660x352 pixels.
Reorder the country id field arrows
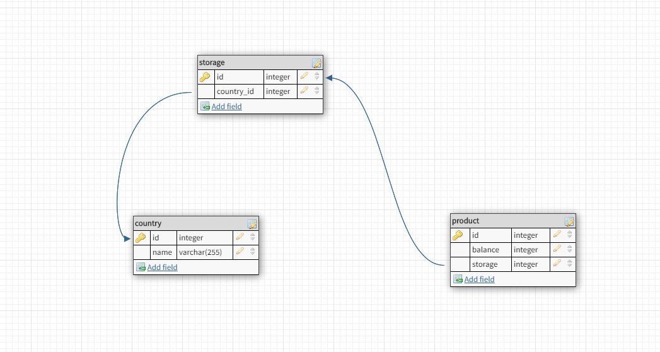[x=253, y=237]
